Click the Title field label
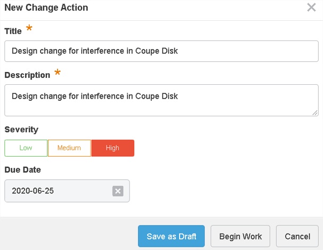The width and height of the screenshot is (323, 250). (x=13, y=31)
